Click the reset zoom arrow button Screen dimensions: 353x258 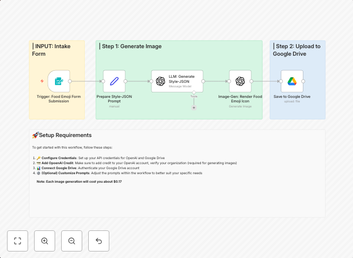click(99, 241)
